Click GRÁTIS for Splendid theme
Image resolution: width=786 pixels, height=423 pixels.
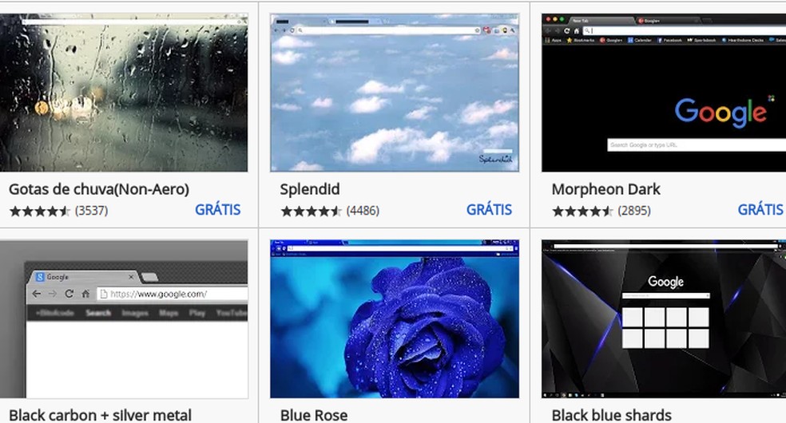click(x=489, y=210)
